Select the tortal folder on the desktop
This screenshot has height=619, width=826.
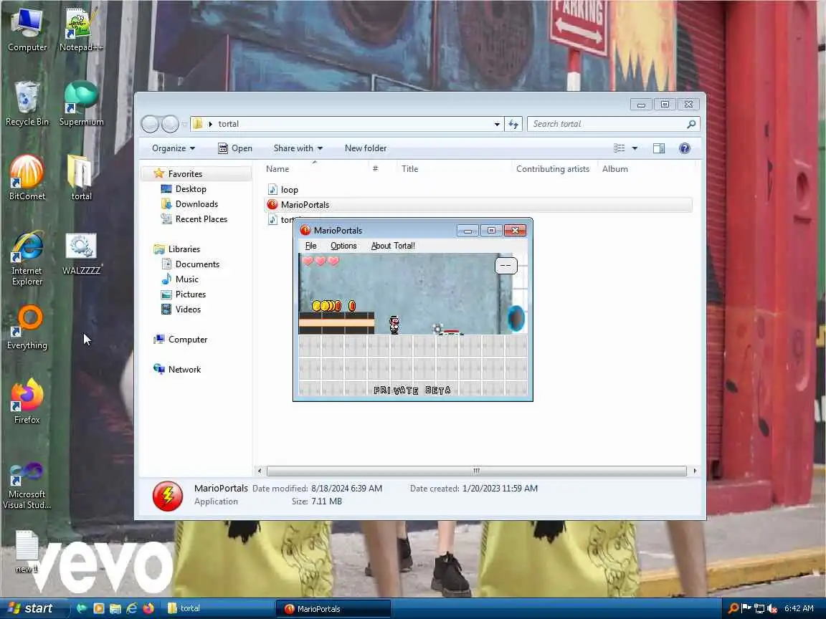[81, 178]
